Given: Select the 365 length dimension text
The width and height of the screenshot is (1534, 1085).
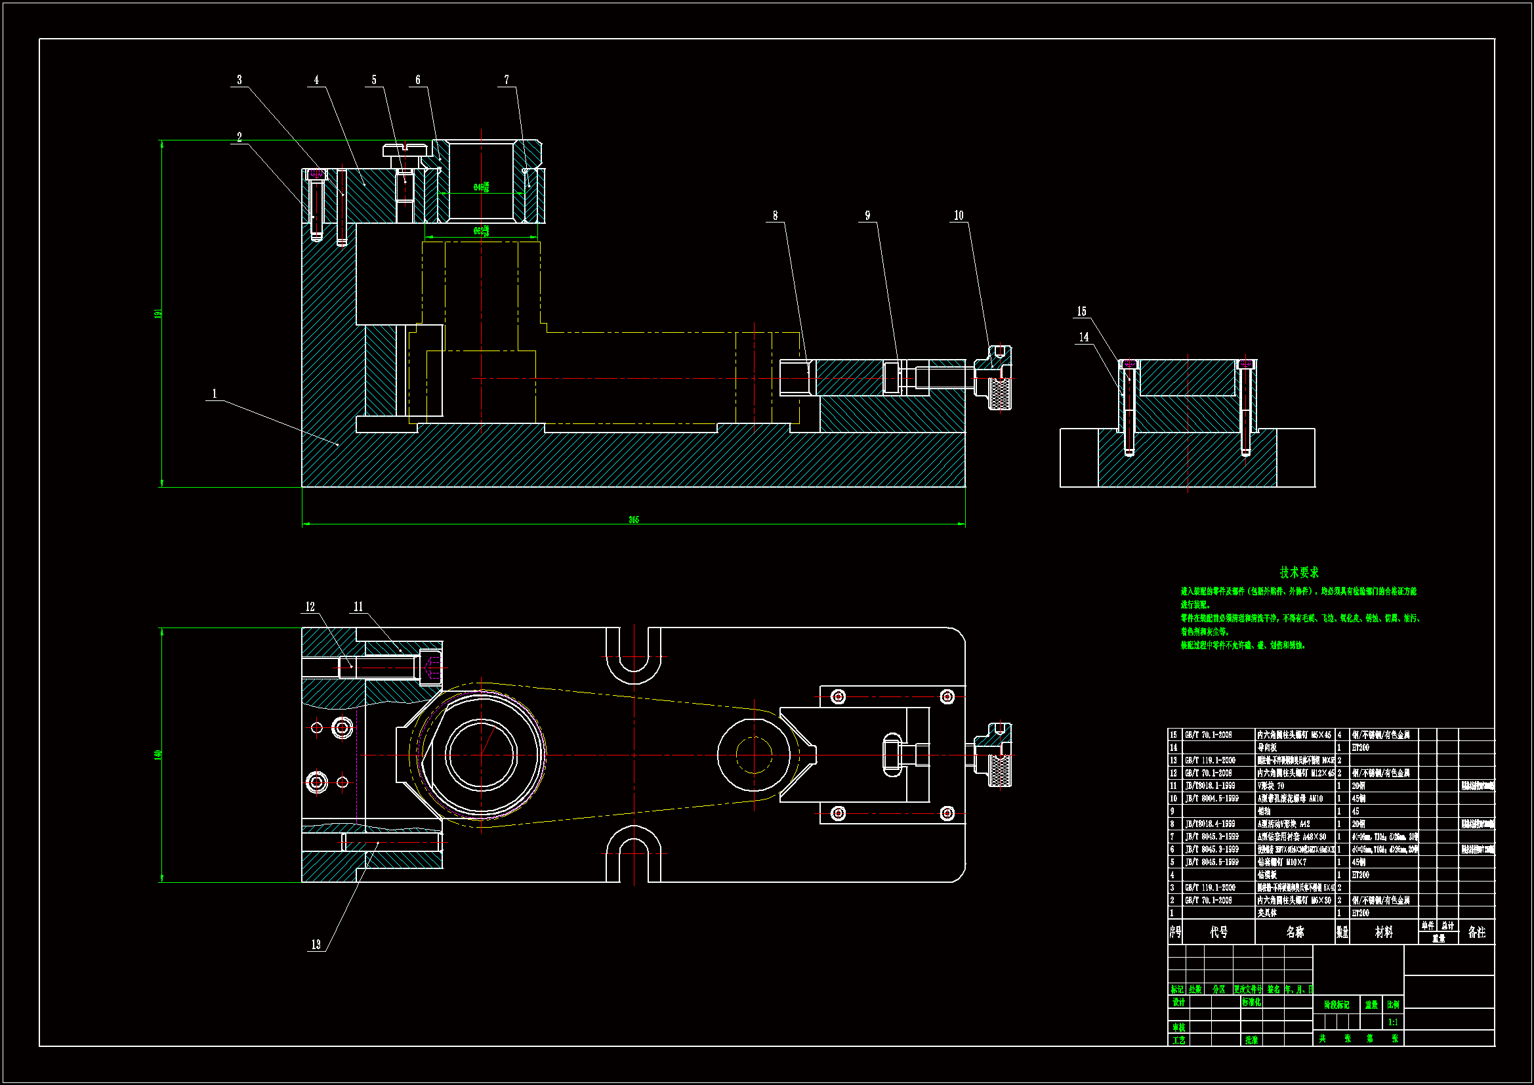Looking at the screenshot, I should 633,519.
